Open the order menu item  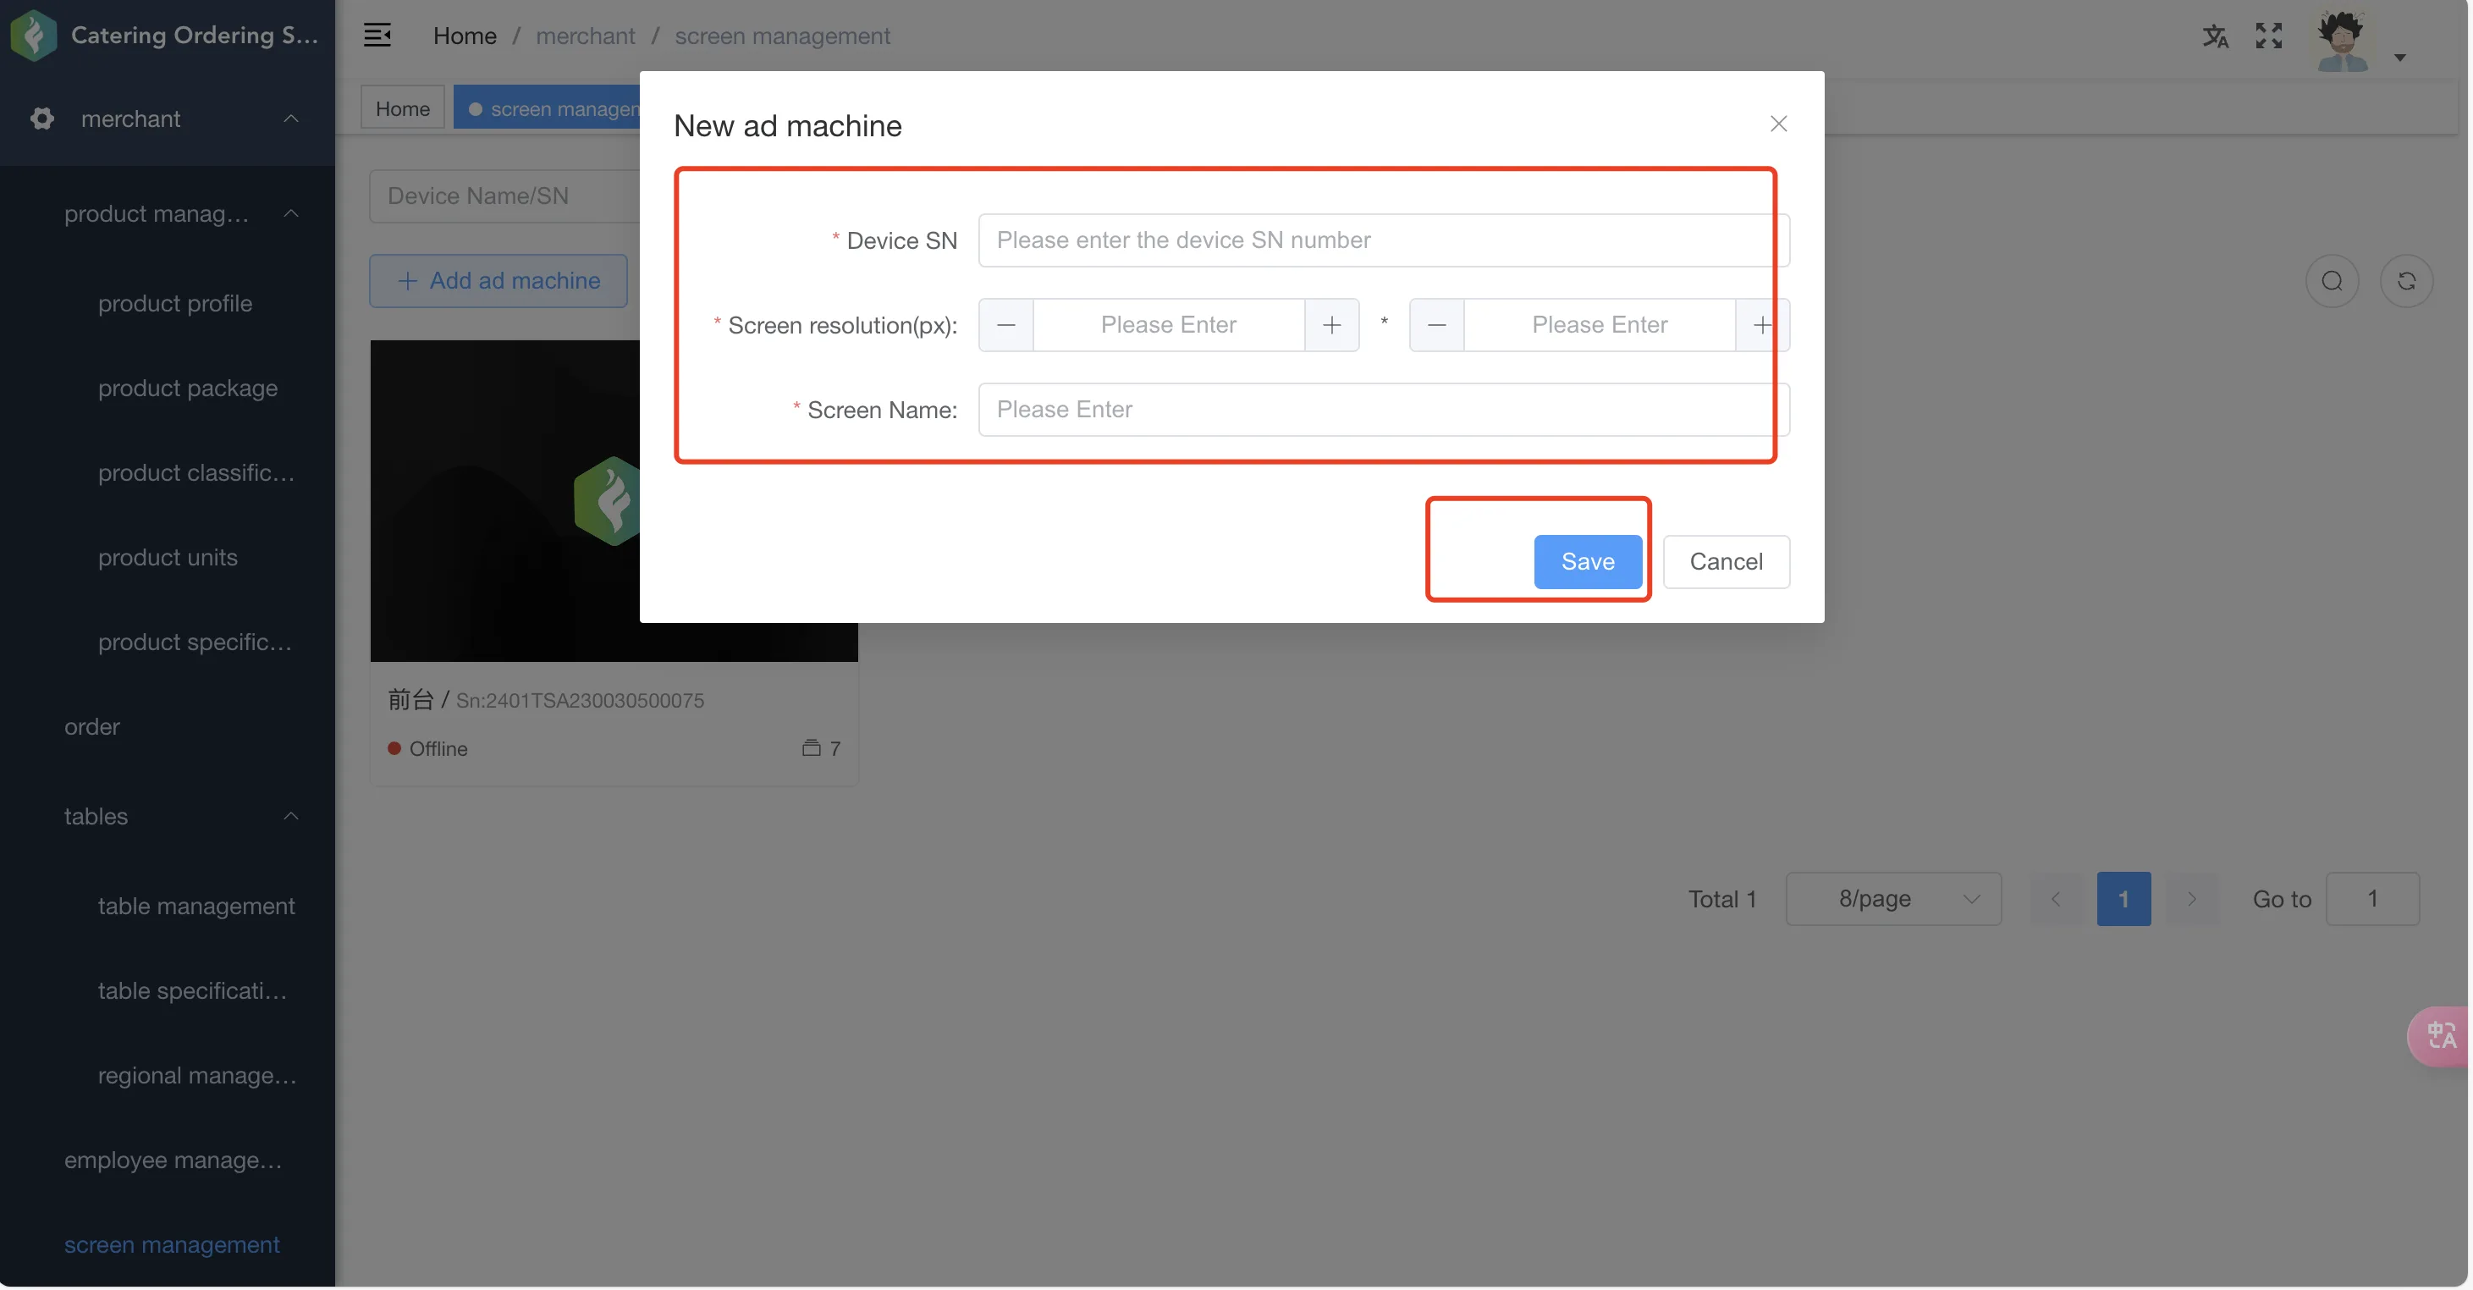click(x=92, y=726)
